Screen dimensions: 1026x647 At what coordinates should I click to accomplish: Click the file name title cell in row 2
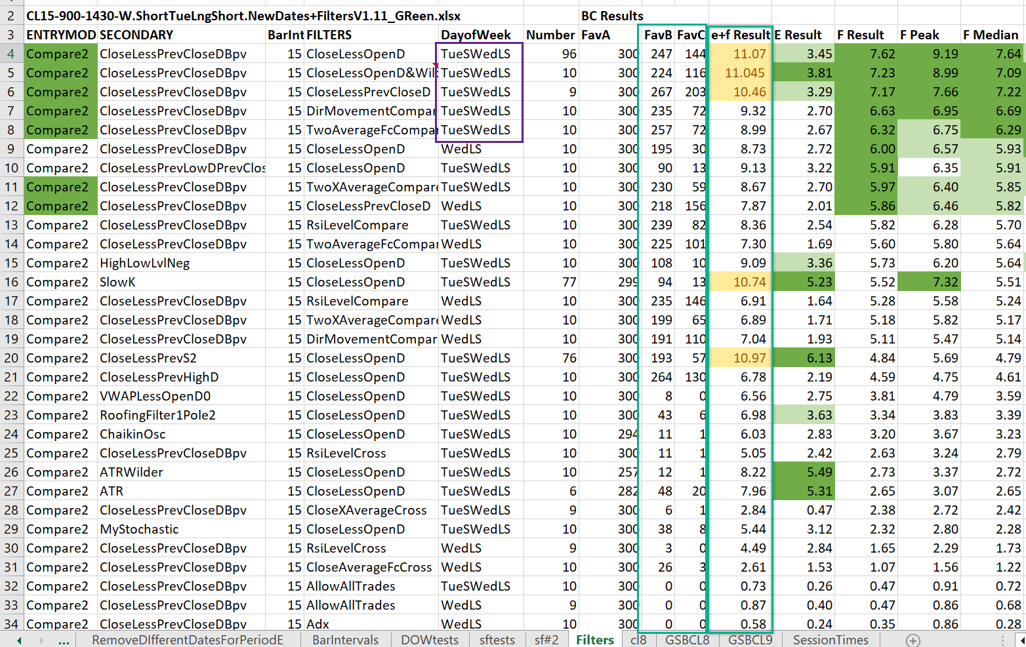pyautogui.click(x=243, y=16)
